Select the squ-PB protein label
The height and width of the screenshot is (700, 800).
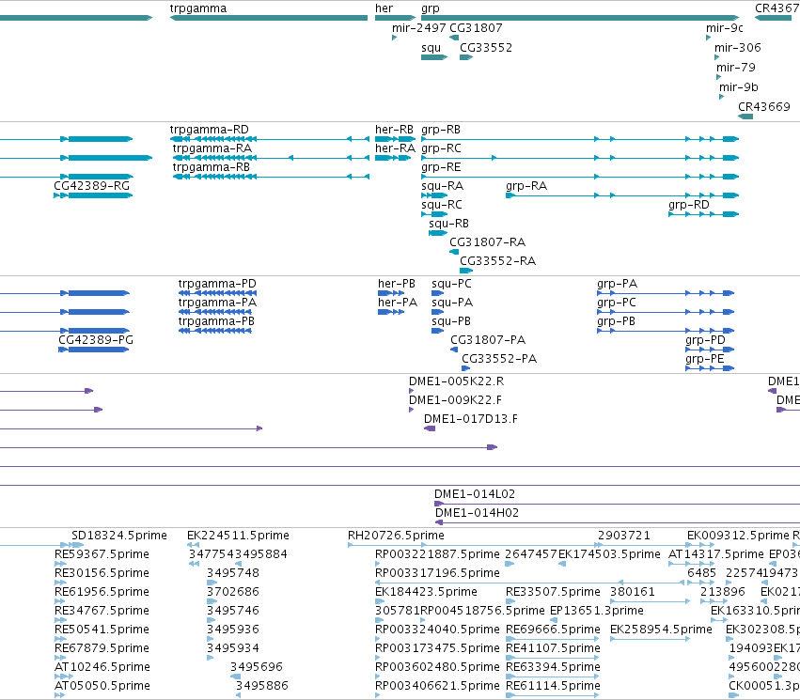451,321
